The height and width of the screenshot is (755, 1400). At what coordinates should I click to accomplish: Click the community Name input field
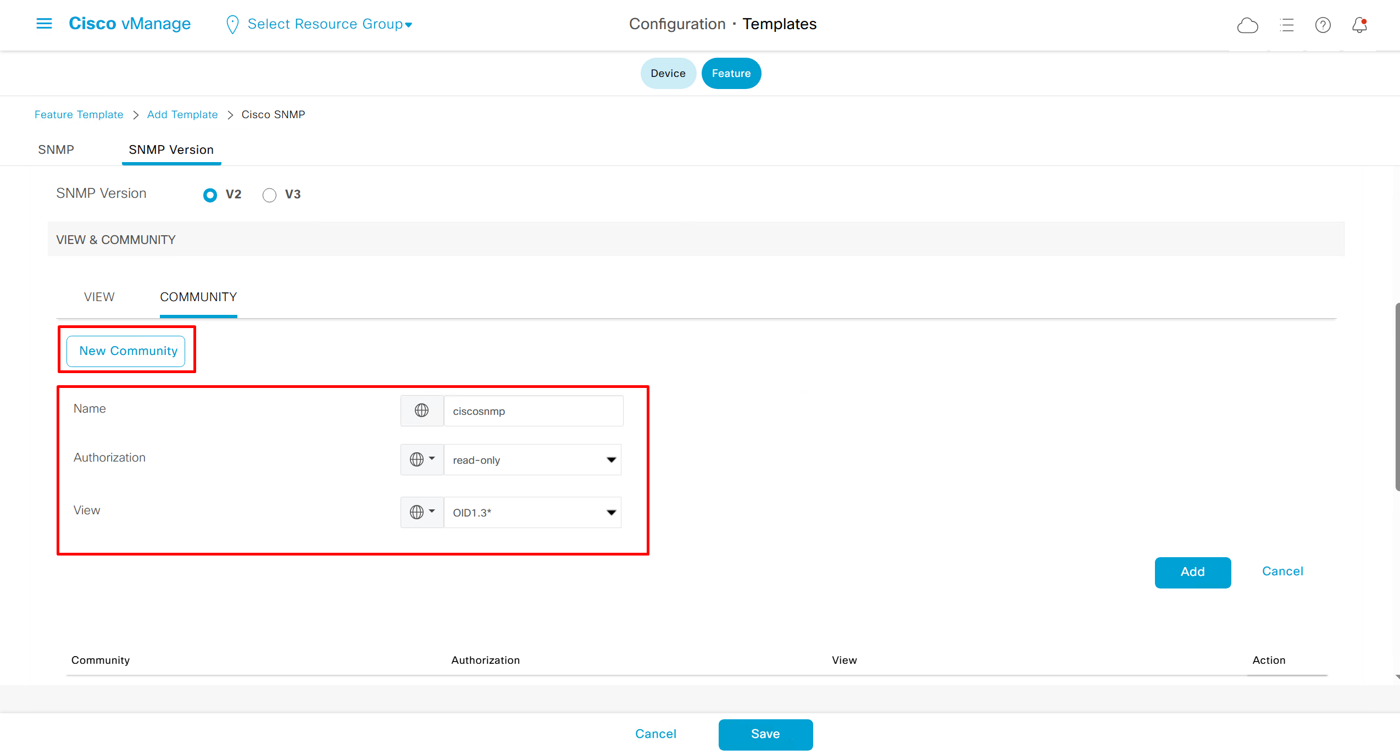coord(533,411)
